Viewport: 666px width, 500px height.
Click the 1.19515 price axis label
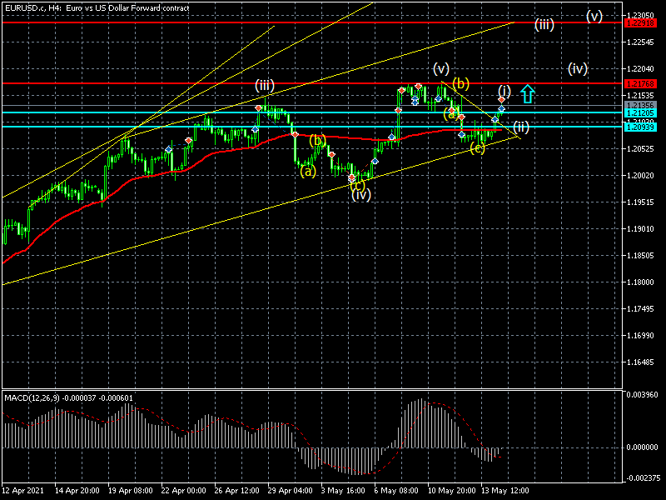[640, 202]
